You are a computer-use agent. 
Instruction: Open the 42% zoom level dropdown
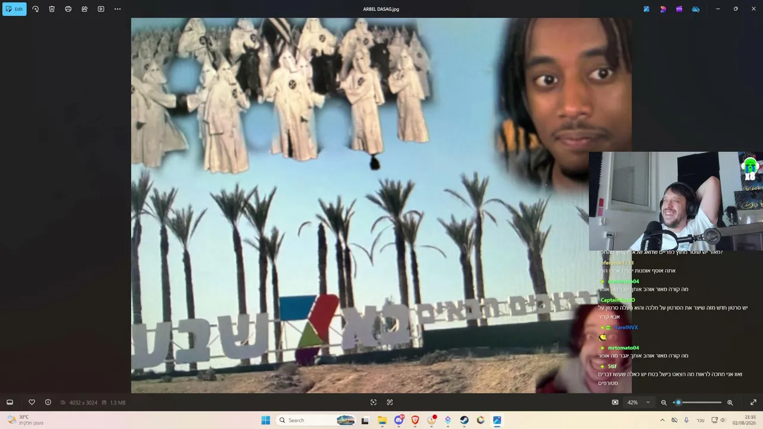638,402
